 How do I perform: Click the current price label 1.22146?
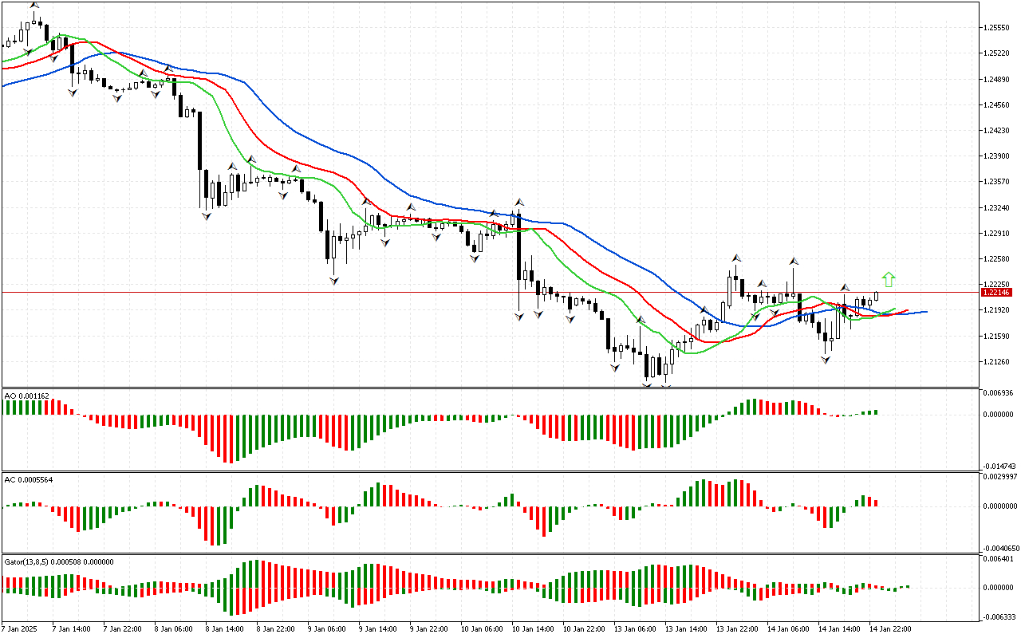997,293
